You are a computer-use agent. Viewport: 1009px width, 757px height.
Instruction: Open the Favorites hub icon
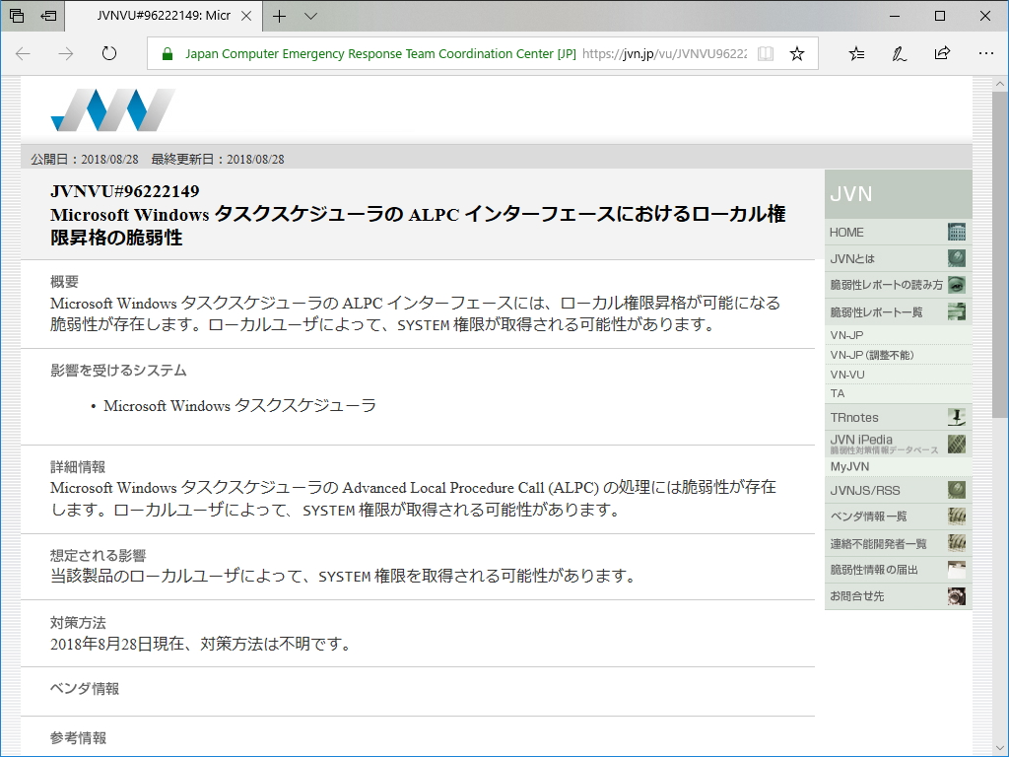point(855,54)
